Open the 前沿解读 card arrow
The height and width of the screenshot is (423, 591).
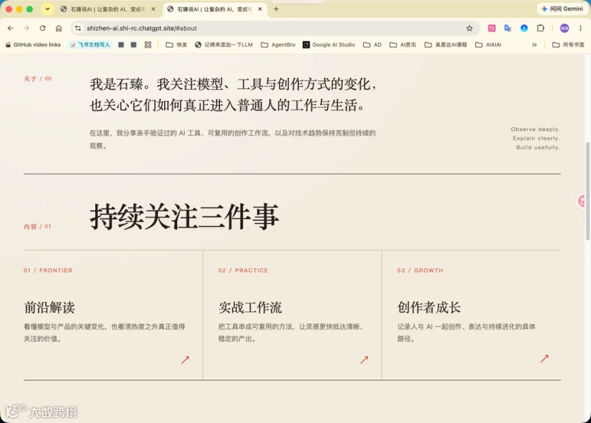(185, 360)
